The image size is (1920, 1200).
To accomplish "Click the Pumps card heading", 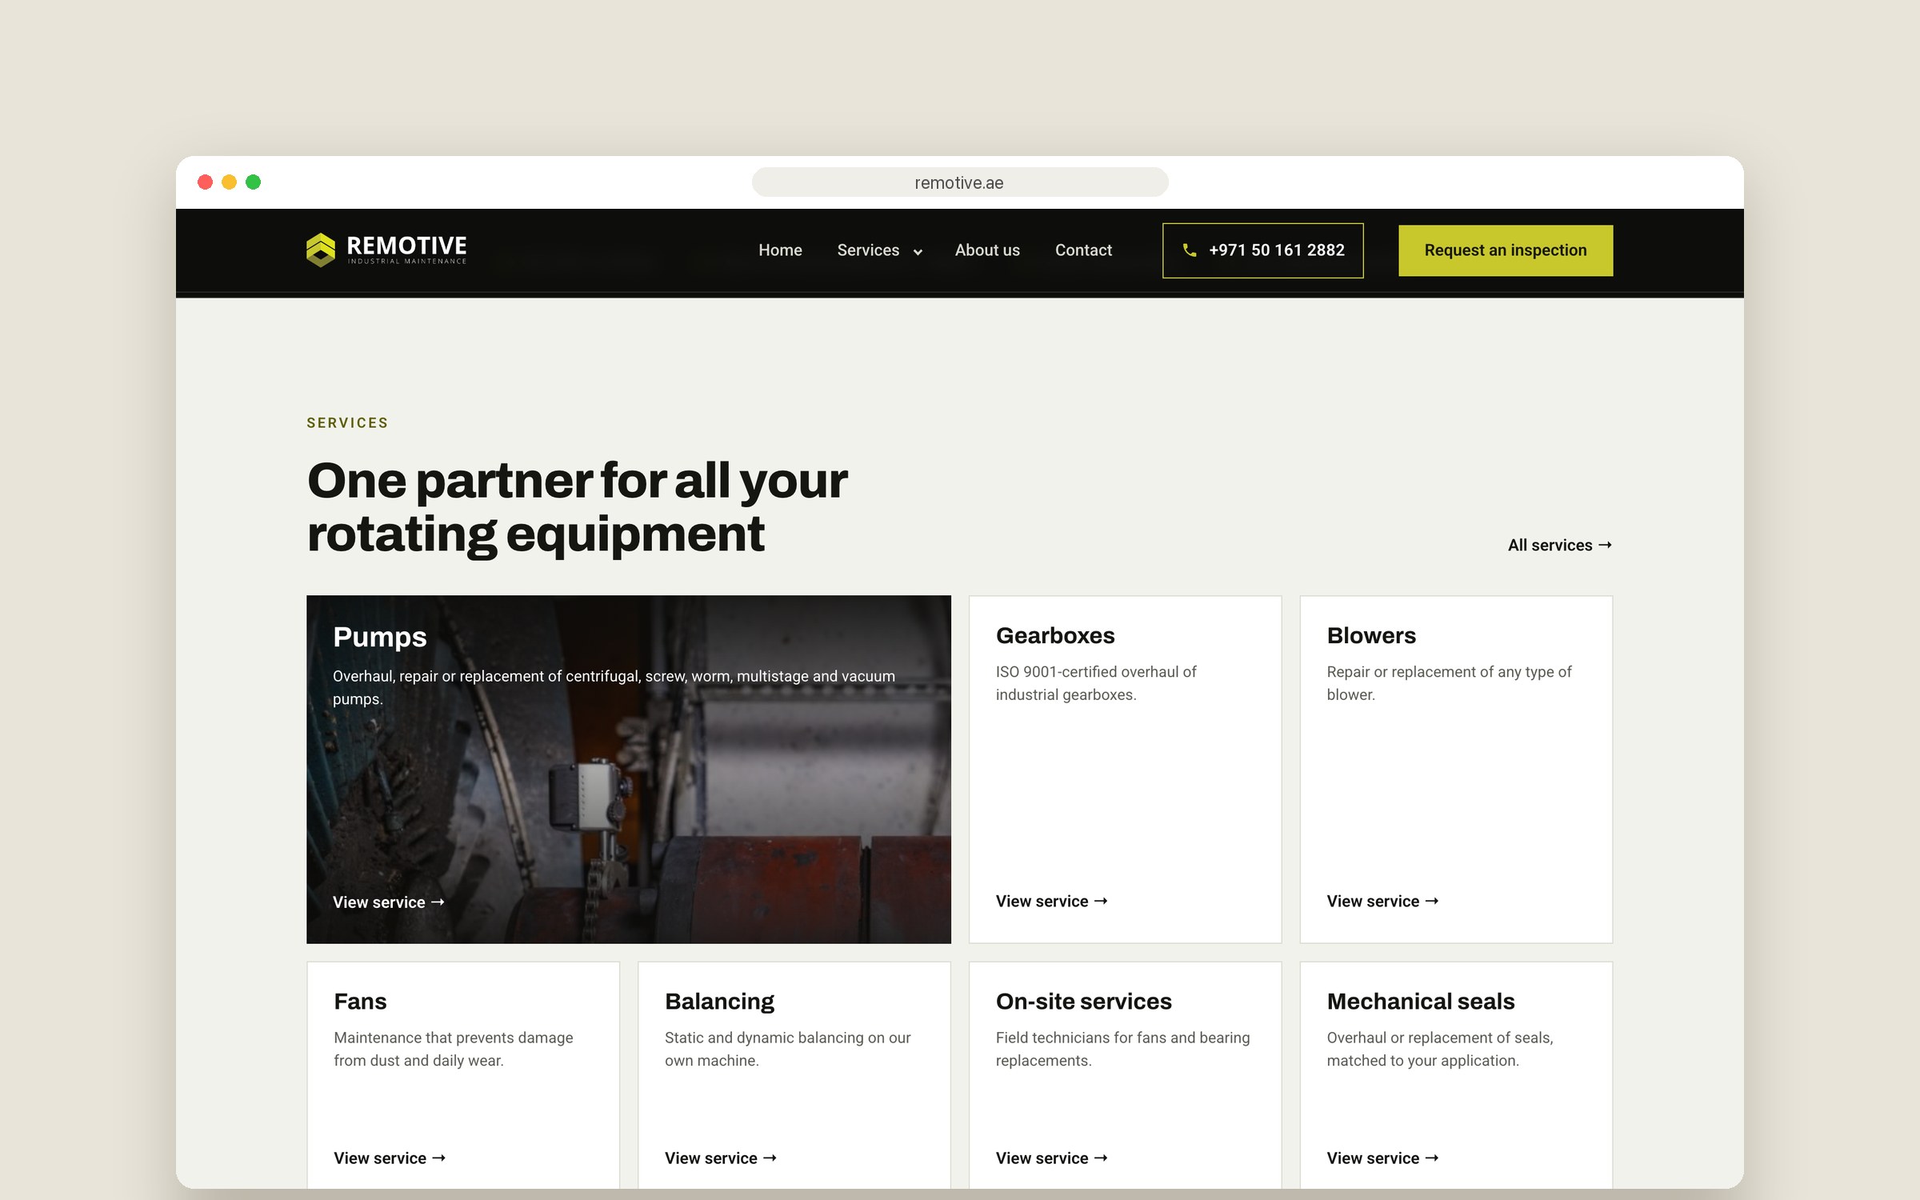I will [380, 638].
